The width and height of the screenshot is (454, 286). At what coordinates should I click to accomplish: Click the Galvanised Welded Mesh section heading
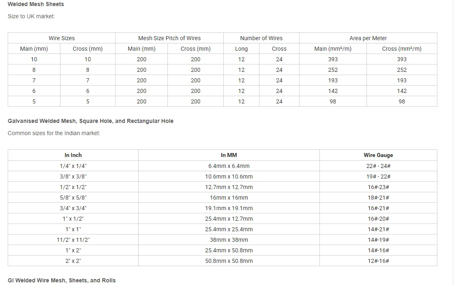click(x=90, y=121)
